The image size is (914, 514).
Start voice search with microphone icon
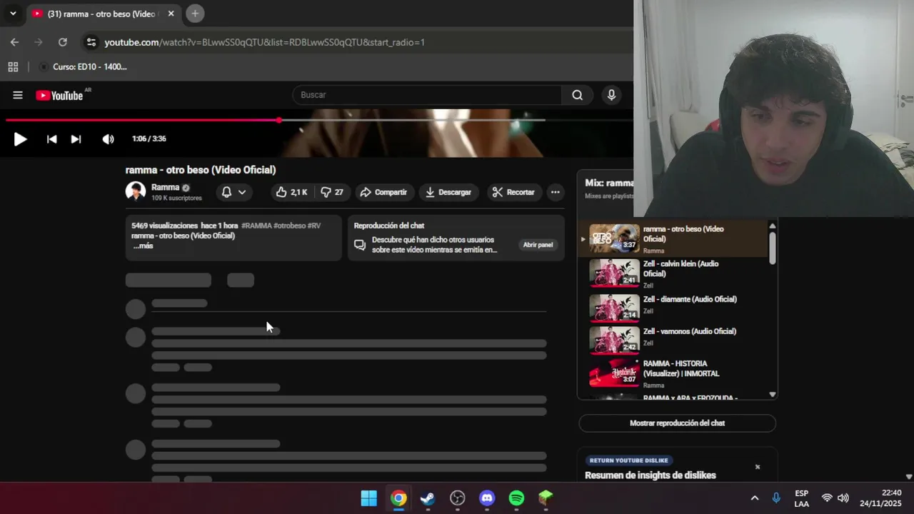tap(611, 95)
